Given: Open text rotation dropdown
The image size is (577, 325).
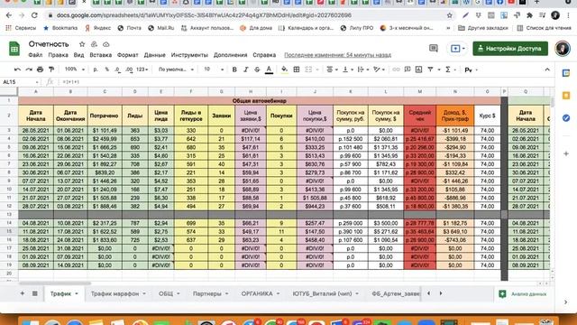Looking at the screenshot, I should tap(379, 70).
